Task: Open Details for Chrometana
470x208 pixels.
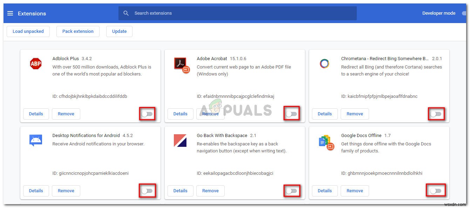Action: [x=325, y=114]
